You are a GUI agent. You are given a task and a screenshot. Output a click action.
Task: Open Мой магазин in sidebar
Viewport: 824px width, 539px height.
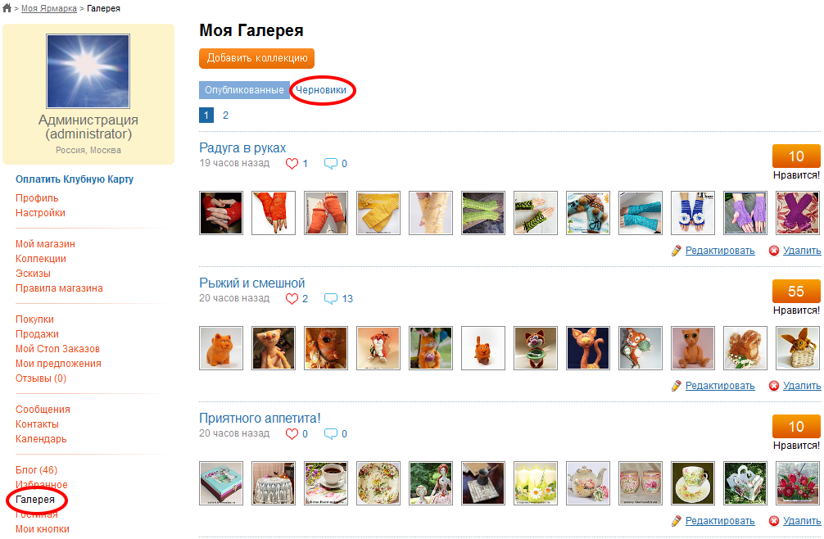(x=45, y=244)
